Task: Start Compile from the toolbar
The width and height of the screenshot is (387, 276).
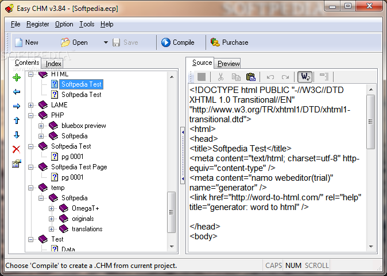Action: click(x=177, y=42)
